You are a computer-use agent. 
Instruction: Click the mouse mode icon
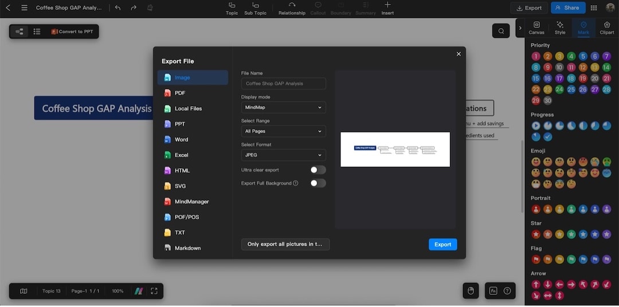[x=471, y=291]
